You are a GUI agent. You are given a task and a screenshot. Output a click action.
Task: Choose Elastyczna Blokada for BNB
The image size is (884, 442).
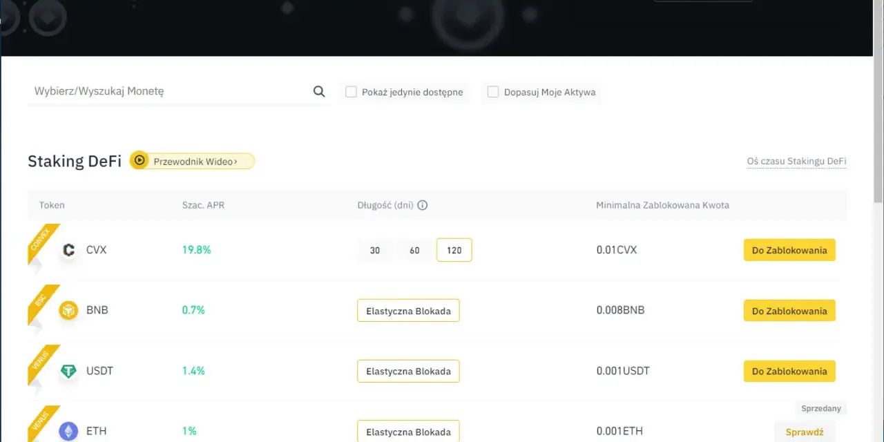tap(408, 311)
